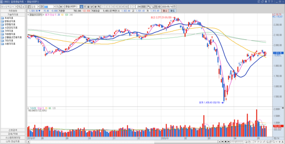Click the minus zoom-out icon
The image size is (285, 144).
pos(277,142)
